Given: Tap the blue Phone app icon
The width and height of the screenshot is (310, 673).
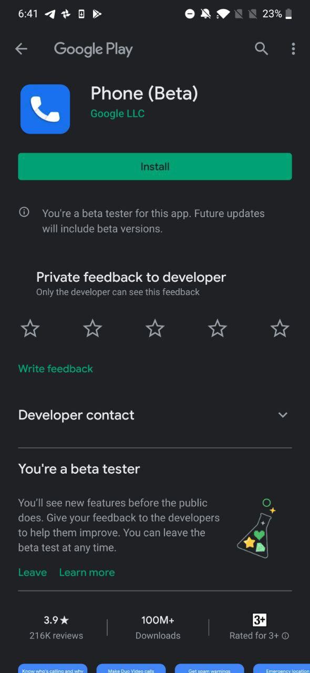Looking at the screenshot, I should pos(45,109).
